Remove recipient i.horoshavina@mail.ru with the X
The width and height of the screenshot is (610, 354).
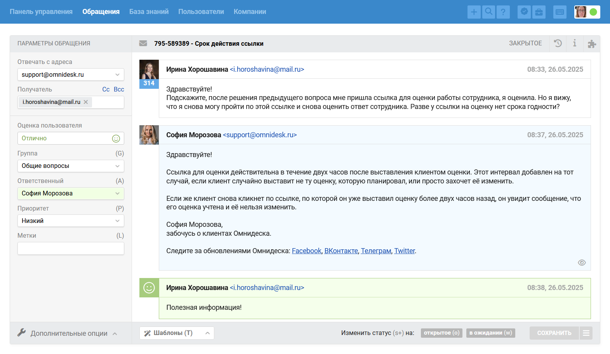[x=86, y=102]
